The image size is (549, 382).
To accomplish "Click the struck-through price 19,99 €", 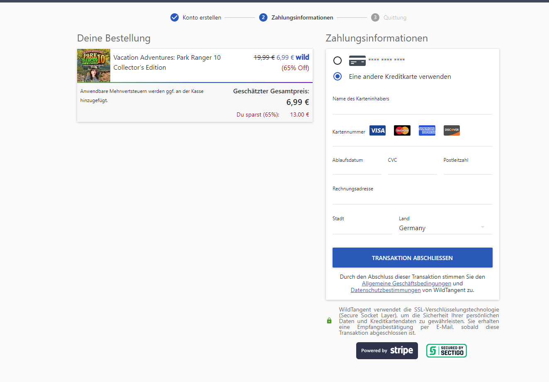I will [x=264, y=58].
